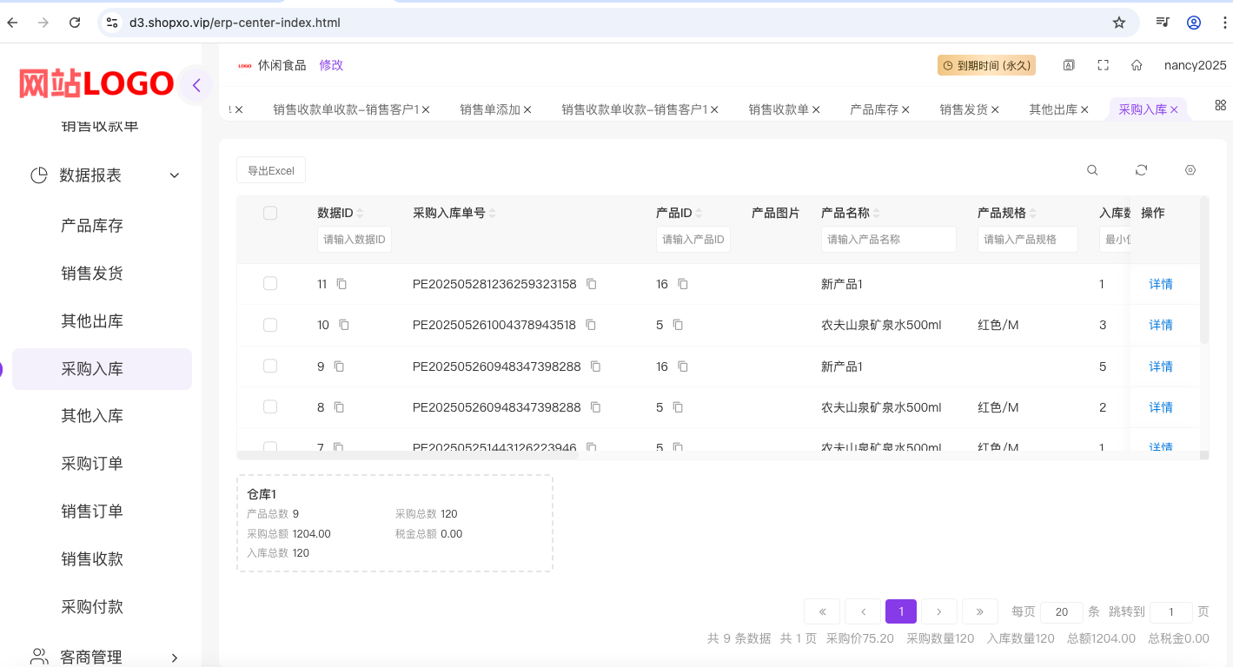Switch to the 产品库存 tab
Image resolution: width=1233 pixels, height=667 pixels.
874,109
